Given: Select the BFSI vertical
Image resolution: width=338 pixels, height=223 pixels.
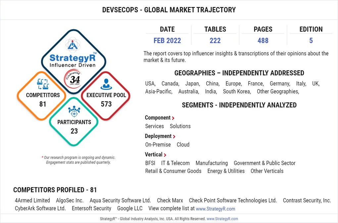Looking at the screenshot, I should [x=150, y=163].
